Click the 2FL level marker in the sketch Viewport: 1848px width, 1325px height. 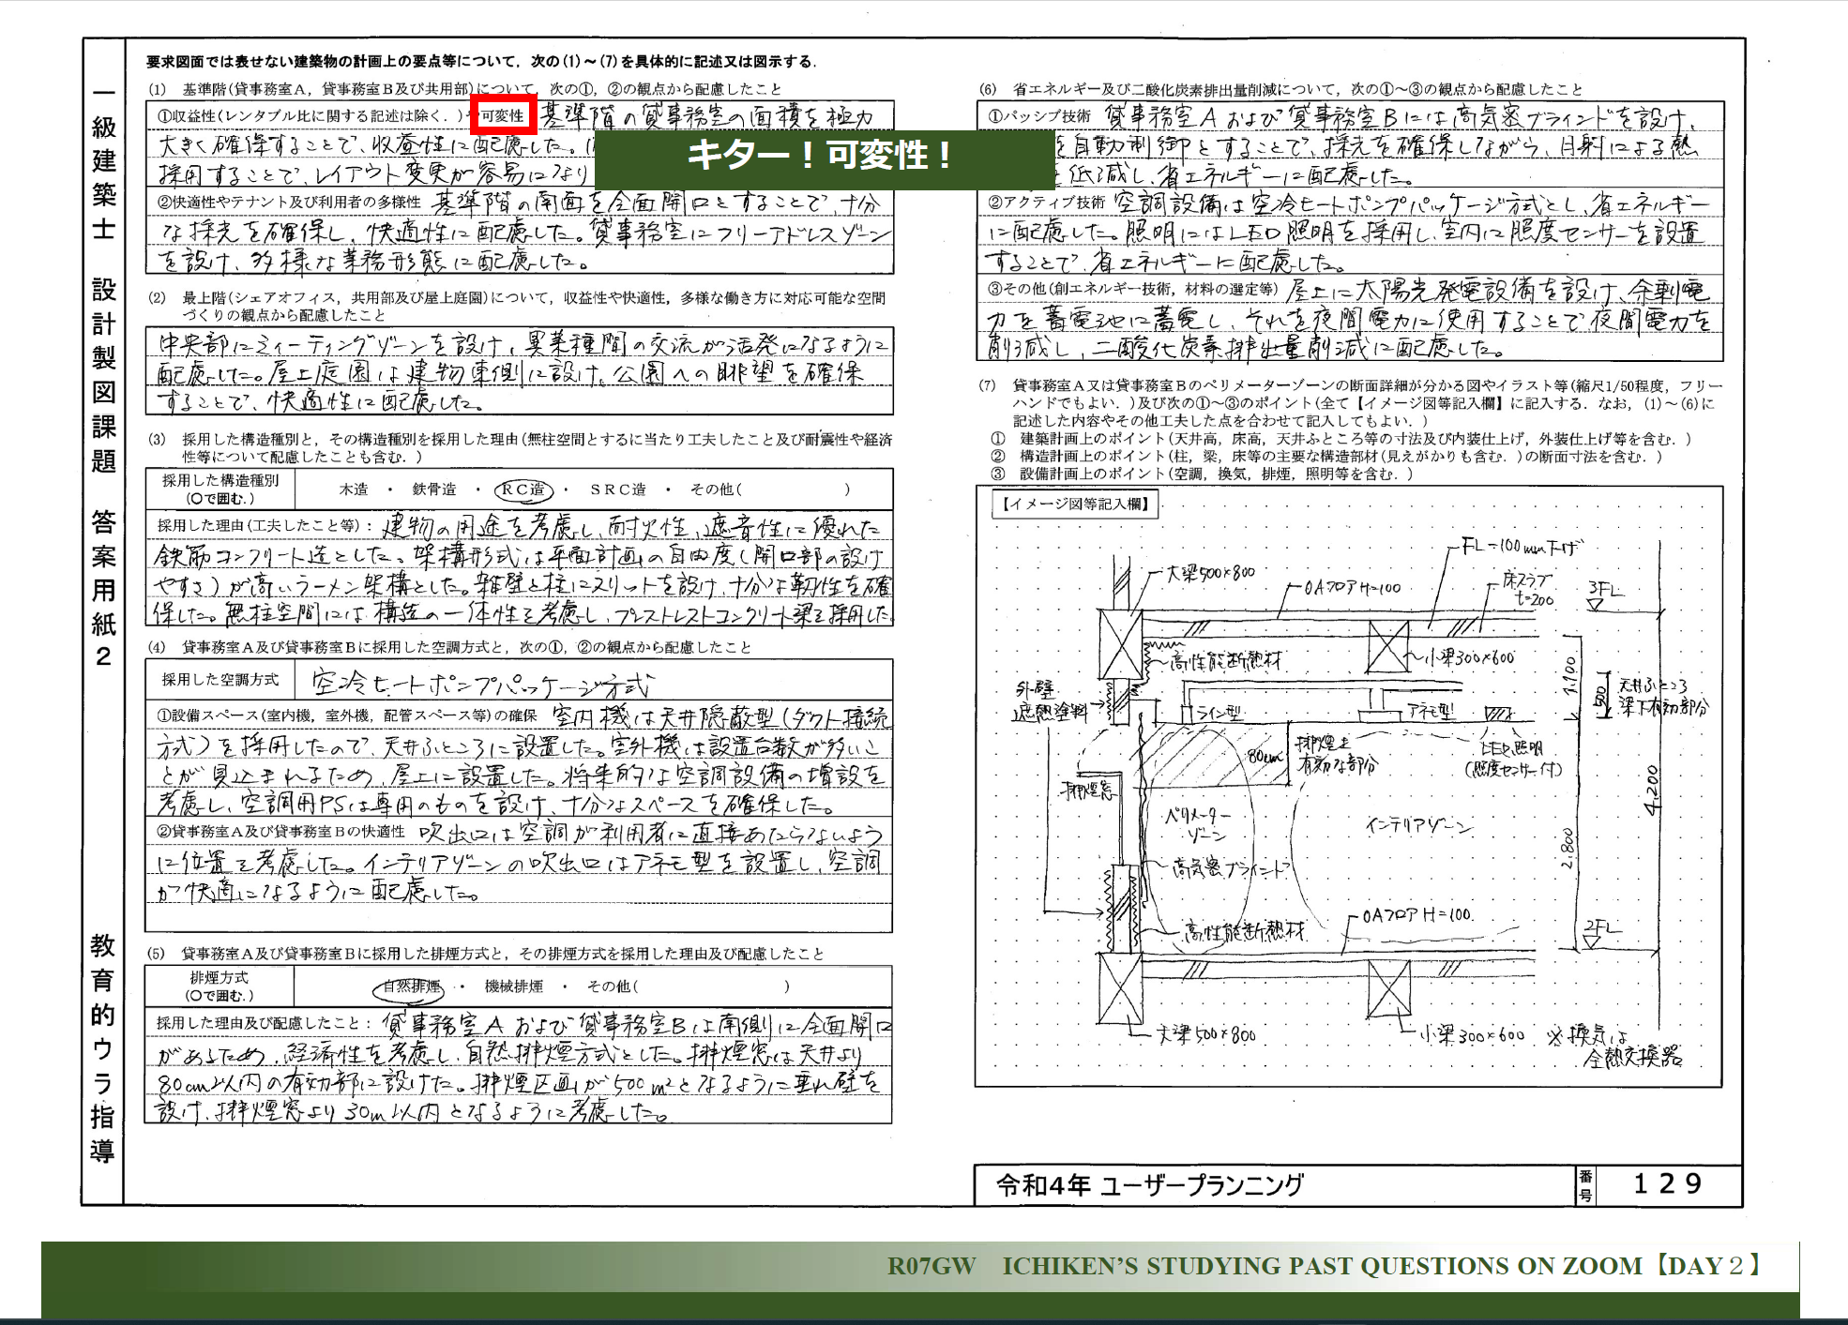pos(1600,928)
